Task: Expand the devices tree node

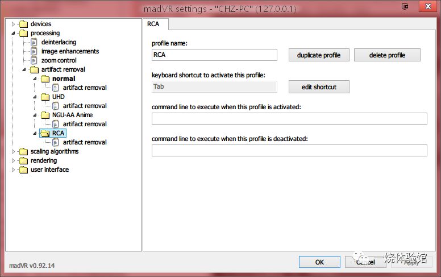Action: click(x=13, y=24)
